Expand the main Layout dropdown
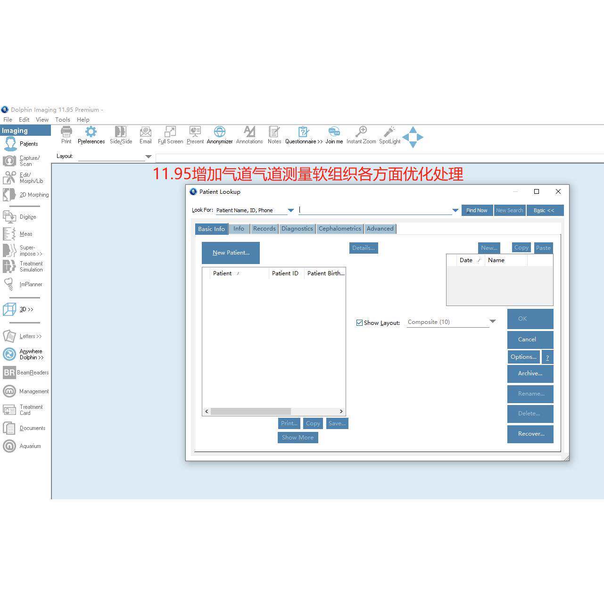This screenshot has width=604, height=604. (149, 157)
